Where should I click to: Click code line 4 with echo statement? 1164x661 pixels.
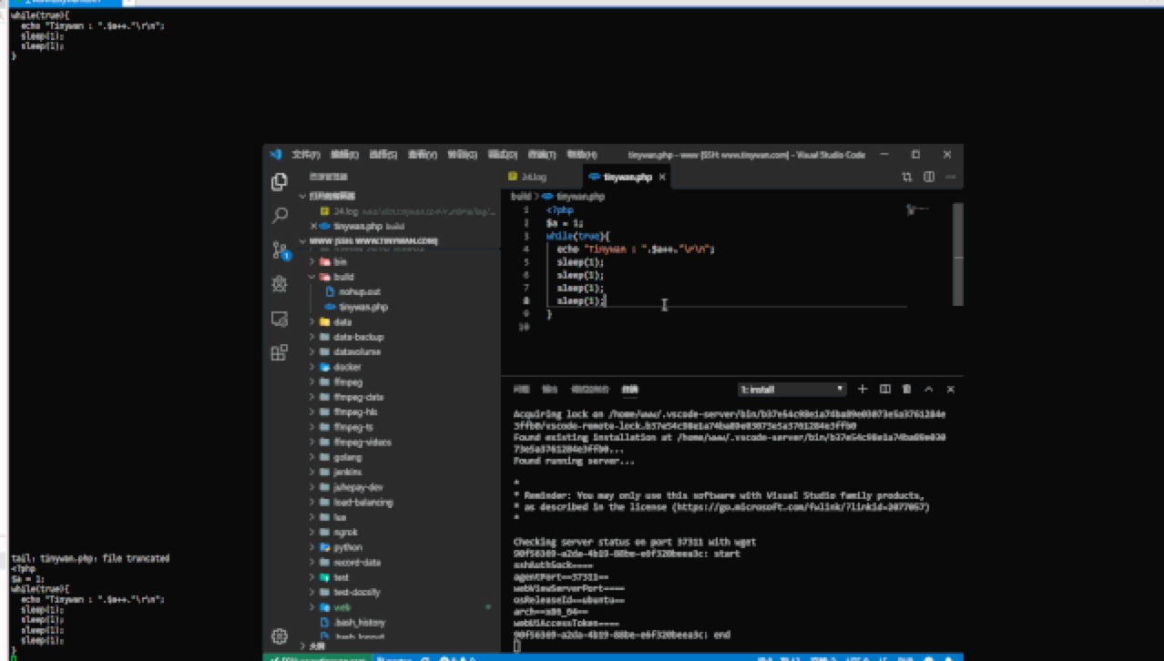point(637,249)
